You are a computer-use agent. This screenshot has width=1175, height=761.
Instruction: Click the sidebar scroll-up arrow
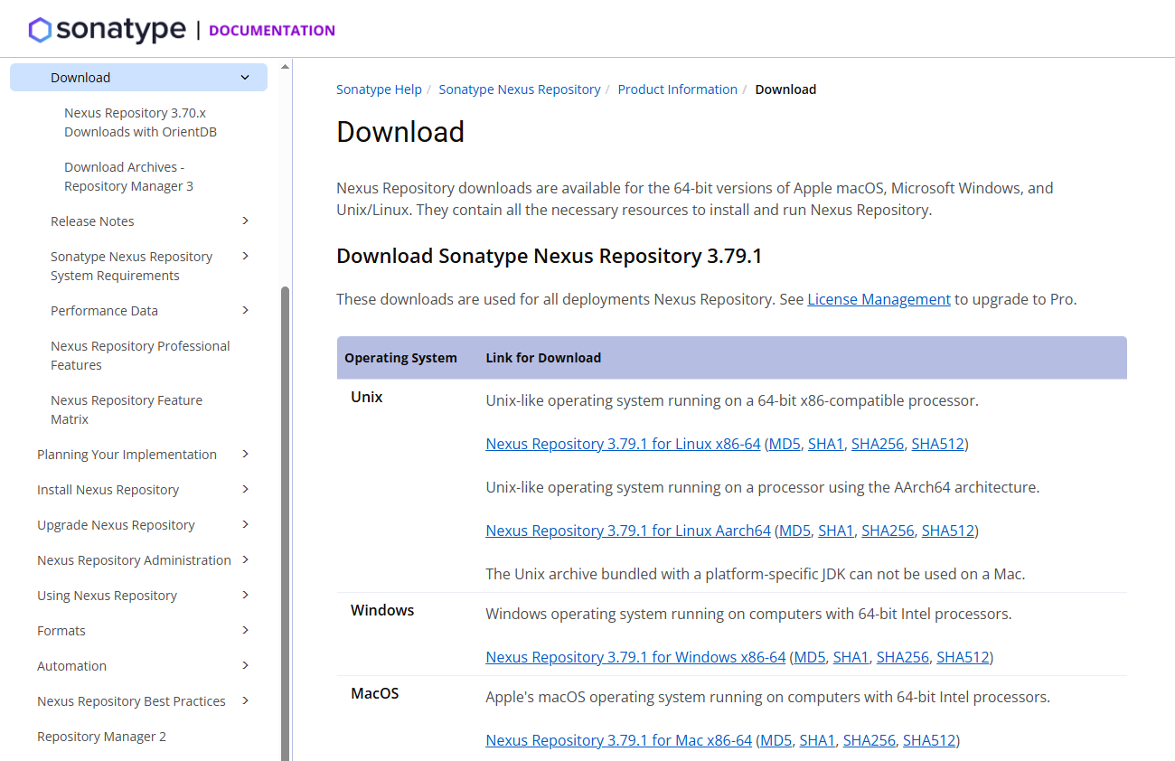point(286,66)
